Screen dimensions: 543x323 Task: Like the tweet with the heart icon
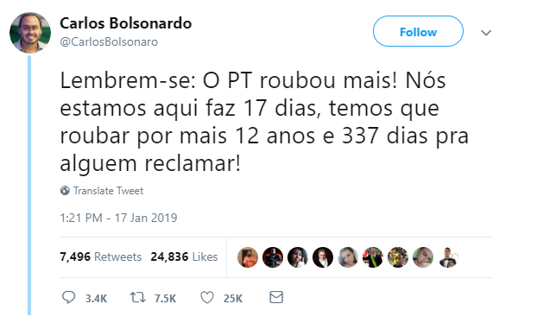pyautogui.click(x=207, y=298)
